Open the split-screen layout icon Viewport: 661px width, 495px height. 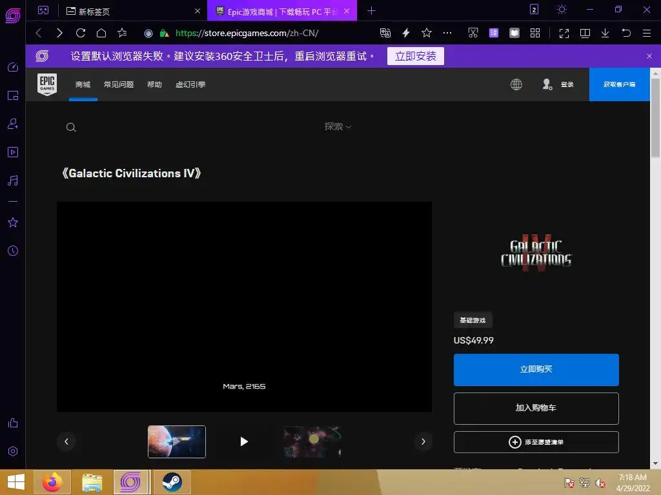click(585, 34)
